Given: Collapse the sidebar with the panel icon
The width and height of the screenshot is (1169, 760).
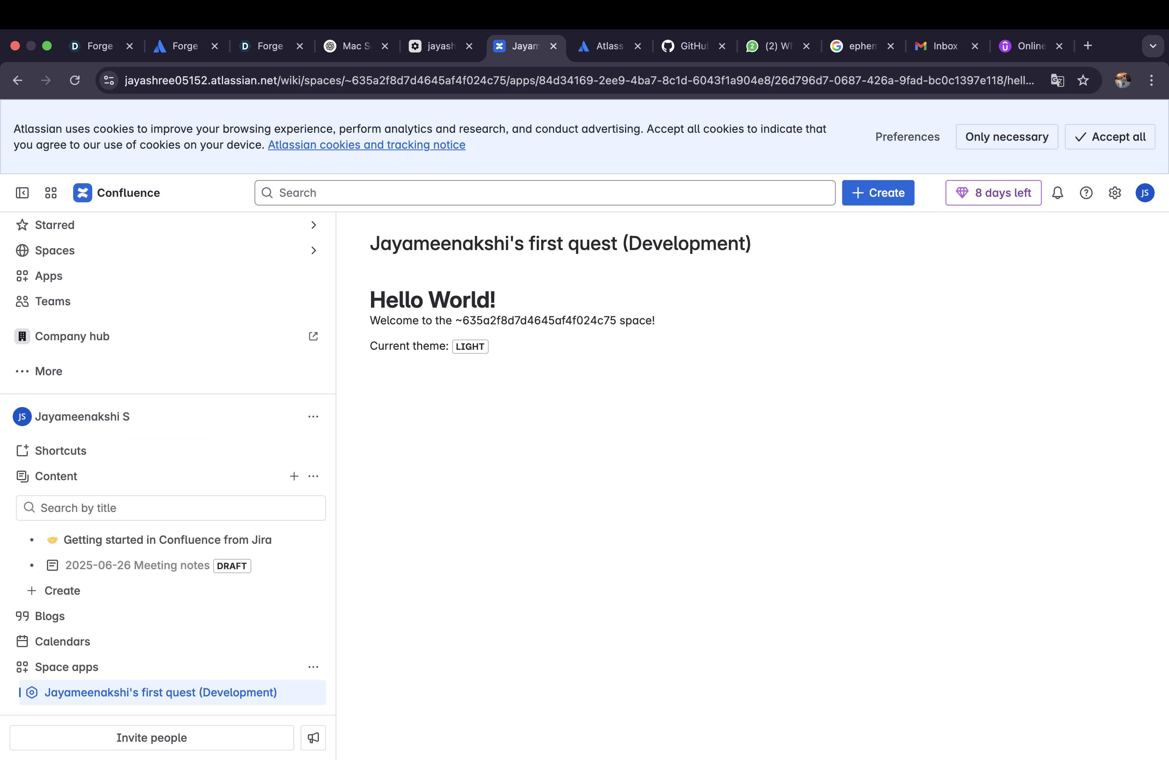Looking at the screenshot, I should pyautogui.click(x=22, y=193).
